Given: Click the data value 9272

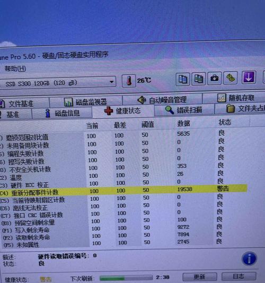Looking at the screenshot, I should pos(183,227).
